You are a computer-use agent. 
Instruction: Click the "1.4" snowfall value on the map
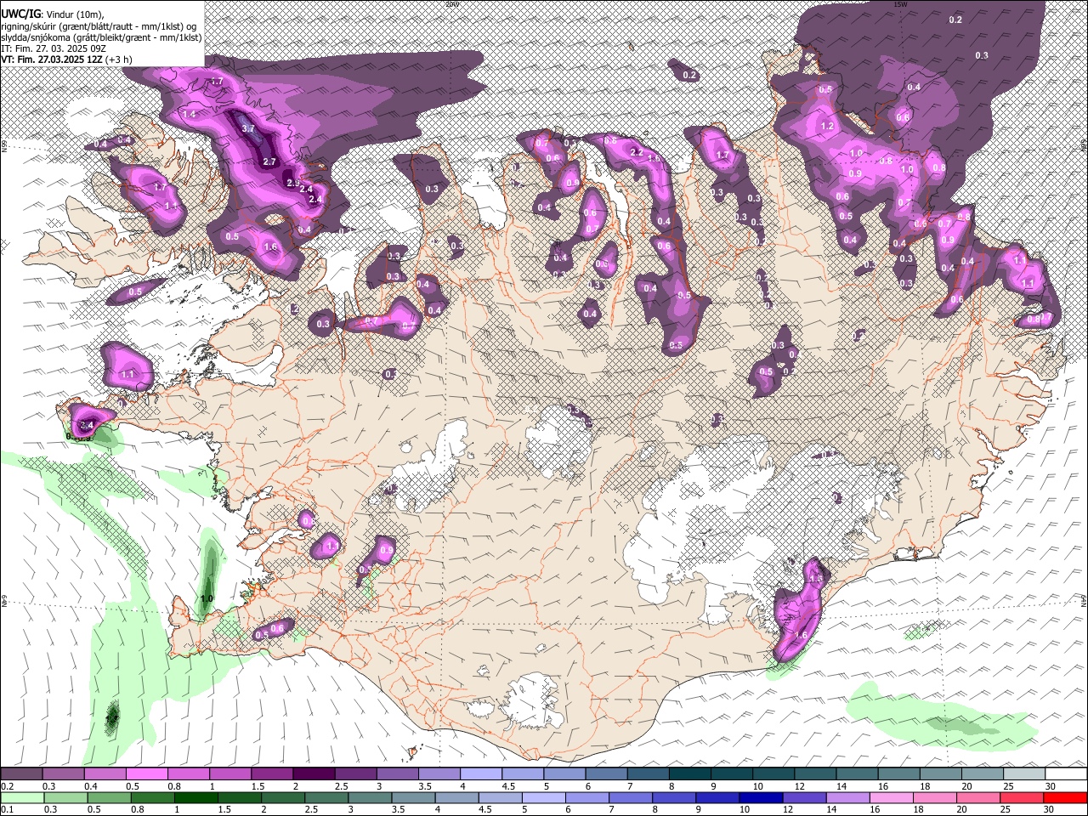(x=189, y=114)
